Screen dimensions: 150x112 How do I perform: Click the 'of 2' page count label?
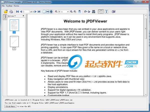[32, 12]
